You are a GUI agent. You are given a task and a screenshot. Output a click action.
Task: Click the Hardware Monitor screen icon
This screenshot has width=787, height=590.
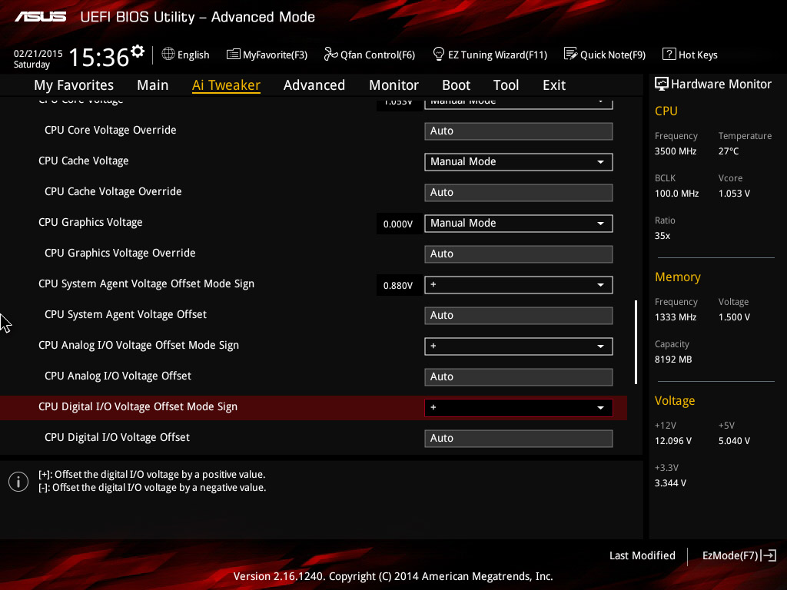pos(661,84)
